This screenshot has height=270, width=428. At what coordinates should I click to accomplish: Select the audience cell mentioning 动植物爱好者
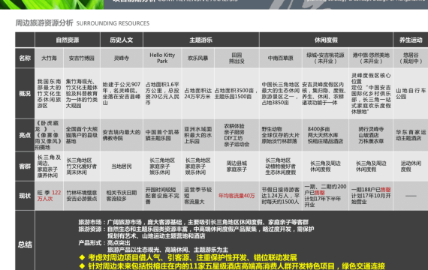(281, 166)
